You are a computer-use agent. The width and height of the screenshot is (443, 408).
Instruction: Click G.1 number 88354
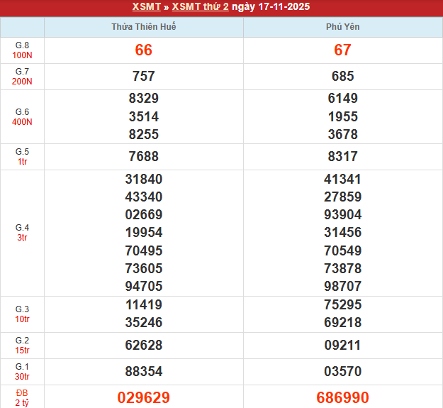[x=143, y=371]
